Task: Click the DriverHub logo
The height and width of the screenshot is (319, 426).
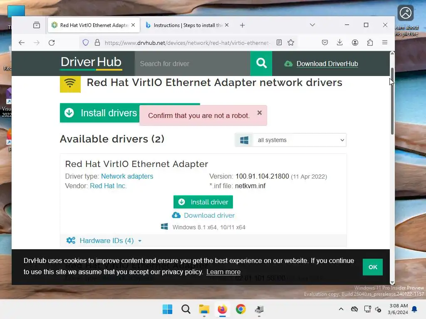Action: click(91, 63)
